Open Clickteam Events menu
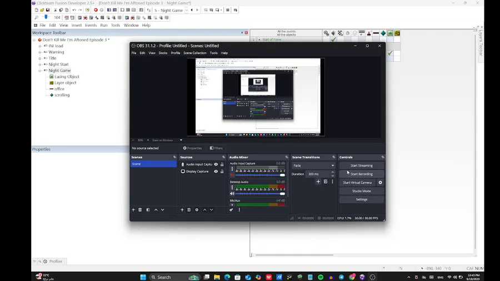This screenshot has width=500, height=281. click(91, 25)
